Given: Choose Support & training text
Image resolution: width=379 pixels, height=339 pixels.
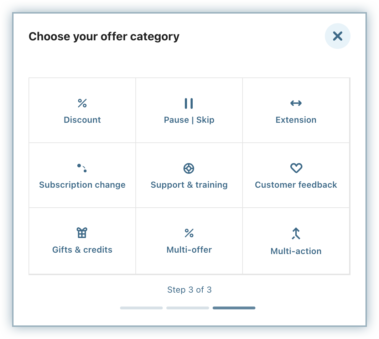Looking at the screenshot, I should click(x=189, y=185).
